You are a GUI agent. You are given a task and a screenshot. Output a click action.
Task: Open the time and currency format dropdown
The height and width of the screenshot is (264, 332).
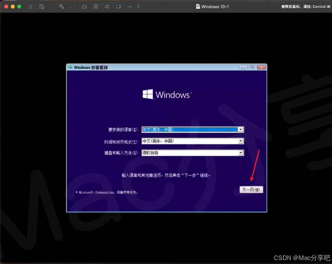pos(192,141)
